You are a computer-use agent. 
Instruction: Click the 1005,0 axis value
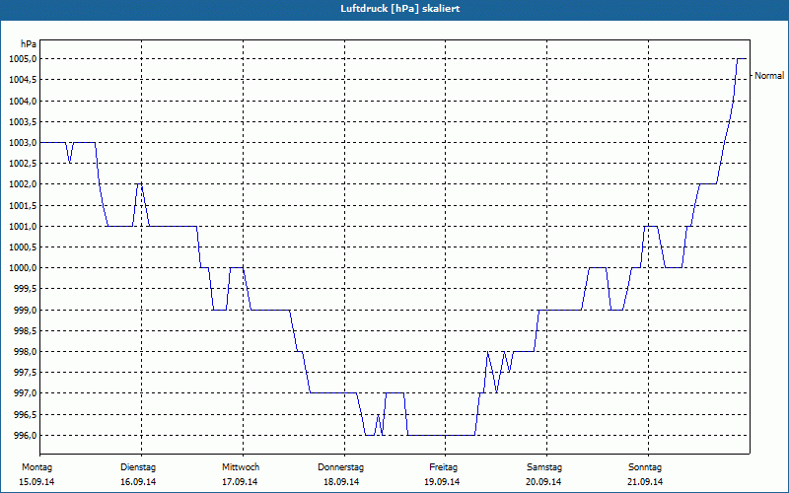pos(22,59)
